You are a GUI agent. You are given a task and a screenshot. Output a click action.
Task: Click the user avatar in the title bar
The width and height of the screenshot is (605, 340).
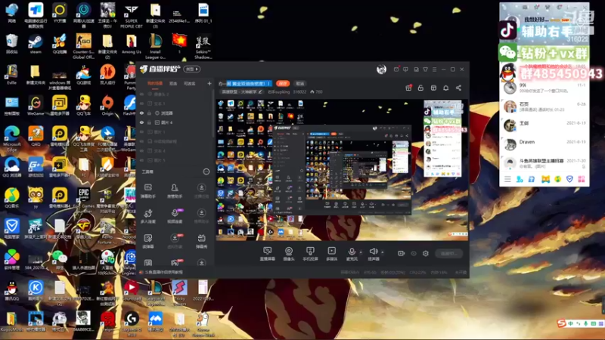click(381, 69)
